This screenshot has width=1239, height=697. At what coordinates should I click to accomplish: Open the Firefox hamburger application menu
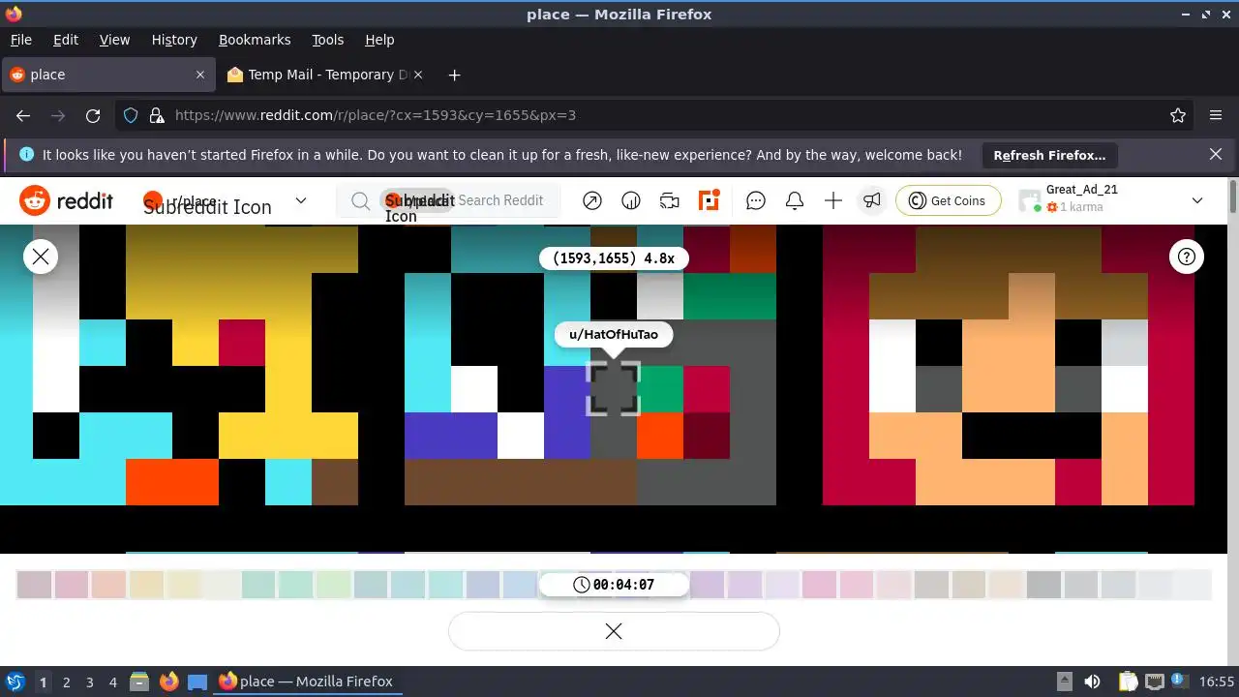pos(1216,115)
